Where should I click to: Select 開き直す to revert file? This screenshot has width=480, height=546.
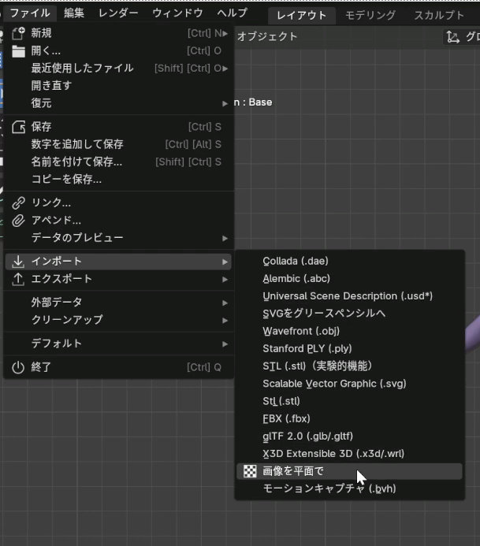pyautogui.click(x=118, y=86)
